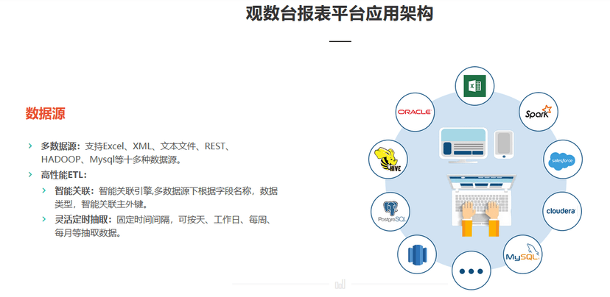Select the orange 数据源 heading
The width and height of the screenshot is (610, 297).
[45, 113]
